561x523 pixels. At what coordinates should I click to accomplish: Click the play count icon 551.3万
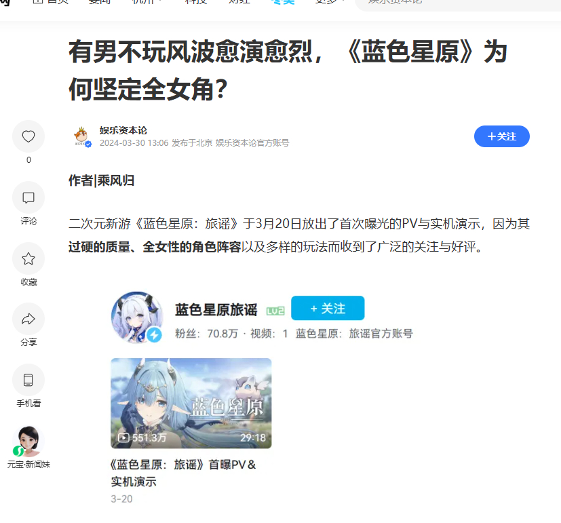coord(123,438)
